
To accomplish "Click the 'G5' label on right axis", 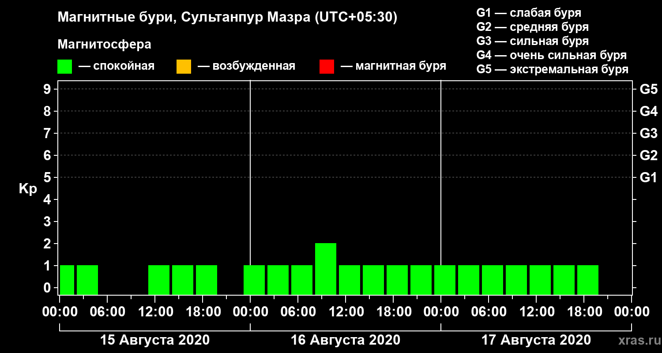I will pyautogui.click(x=649, y=89).
